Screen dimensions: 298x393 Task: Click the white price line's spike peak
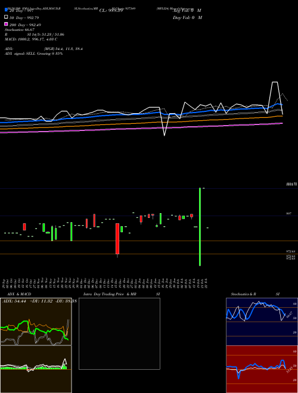275,82
